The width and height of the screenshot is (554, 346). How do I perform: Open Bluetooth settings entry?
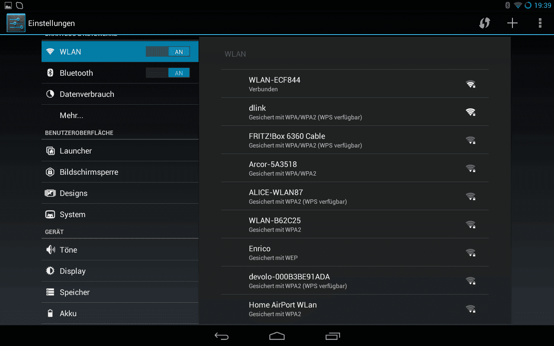(x=120, y=73)
